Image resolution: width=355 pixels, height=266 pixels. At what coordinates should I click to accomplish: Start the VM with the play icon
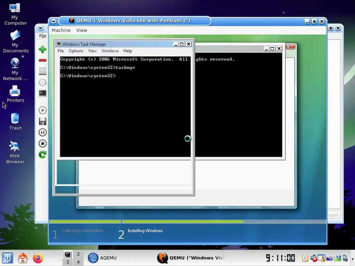point(43,110)
